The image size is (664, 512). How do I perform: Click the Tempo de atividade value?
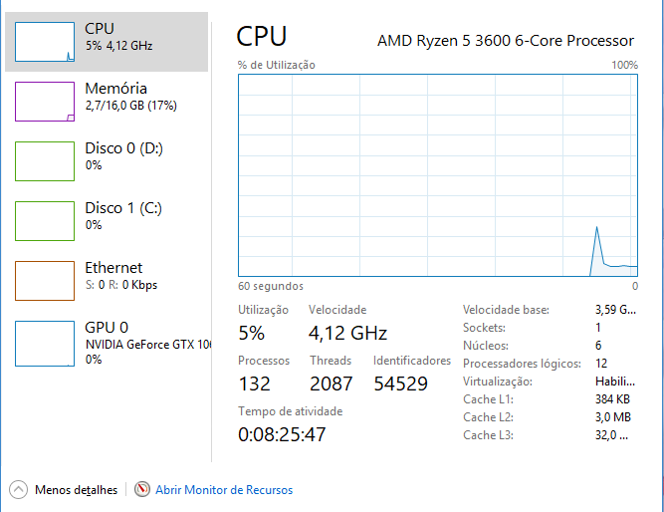(x=282, y=434)
